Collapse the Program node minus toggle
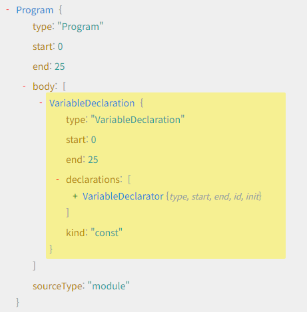Viewport: 307px width, 312px height. click(8, 10)
